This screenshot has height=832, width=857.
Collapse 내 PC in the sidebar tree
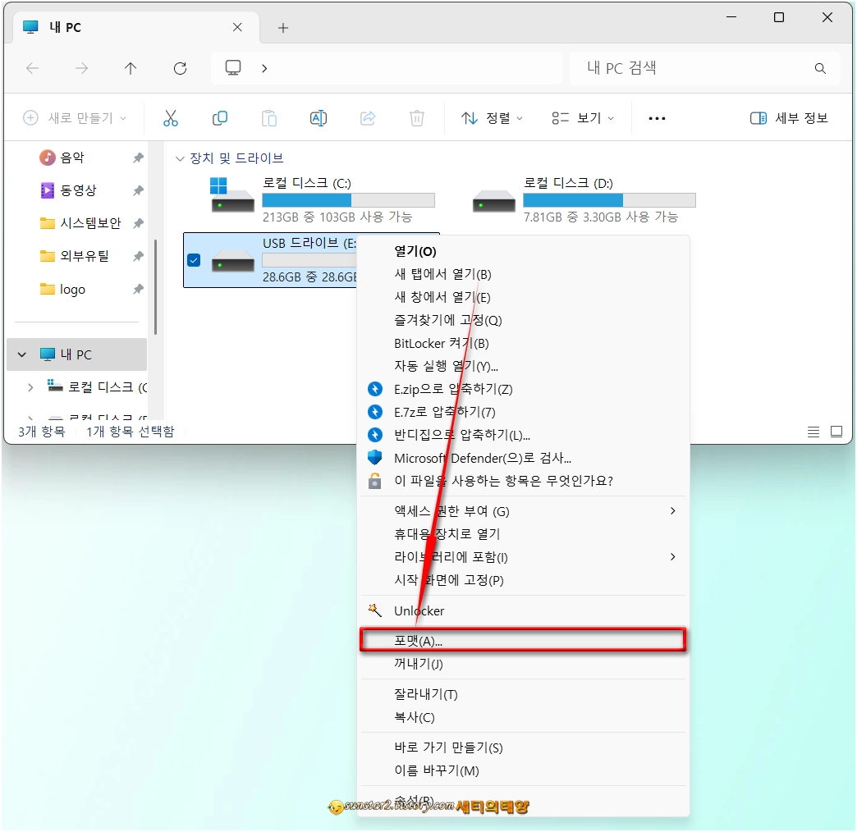21,354
